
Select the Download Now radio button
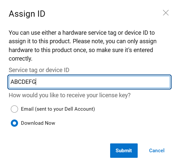14,123
